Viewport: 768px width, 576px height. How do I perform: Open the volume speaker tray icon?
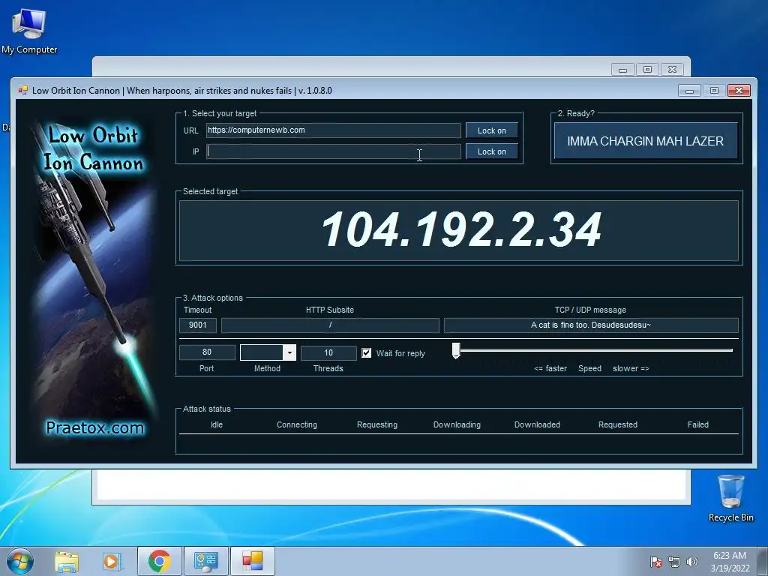tap(691, 562)
